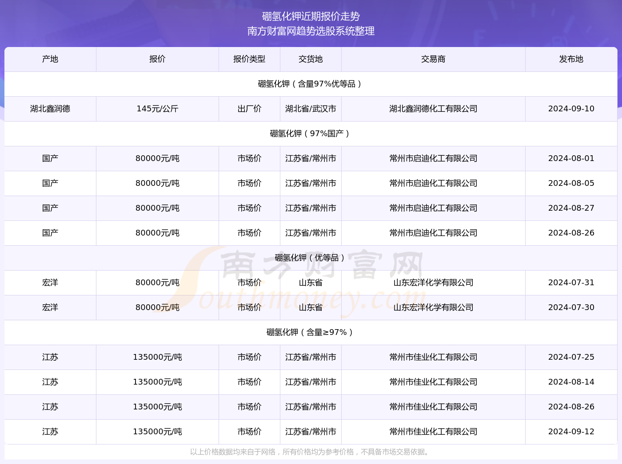Viewport: 622px width, 464px height.
Task: Click 宏洋 in the 2024-07-30 row
Action: pos(50,307)
